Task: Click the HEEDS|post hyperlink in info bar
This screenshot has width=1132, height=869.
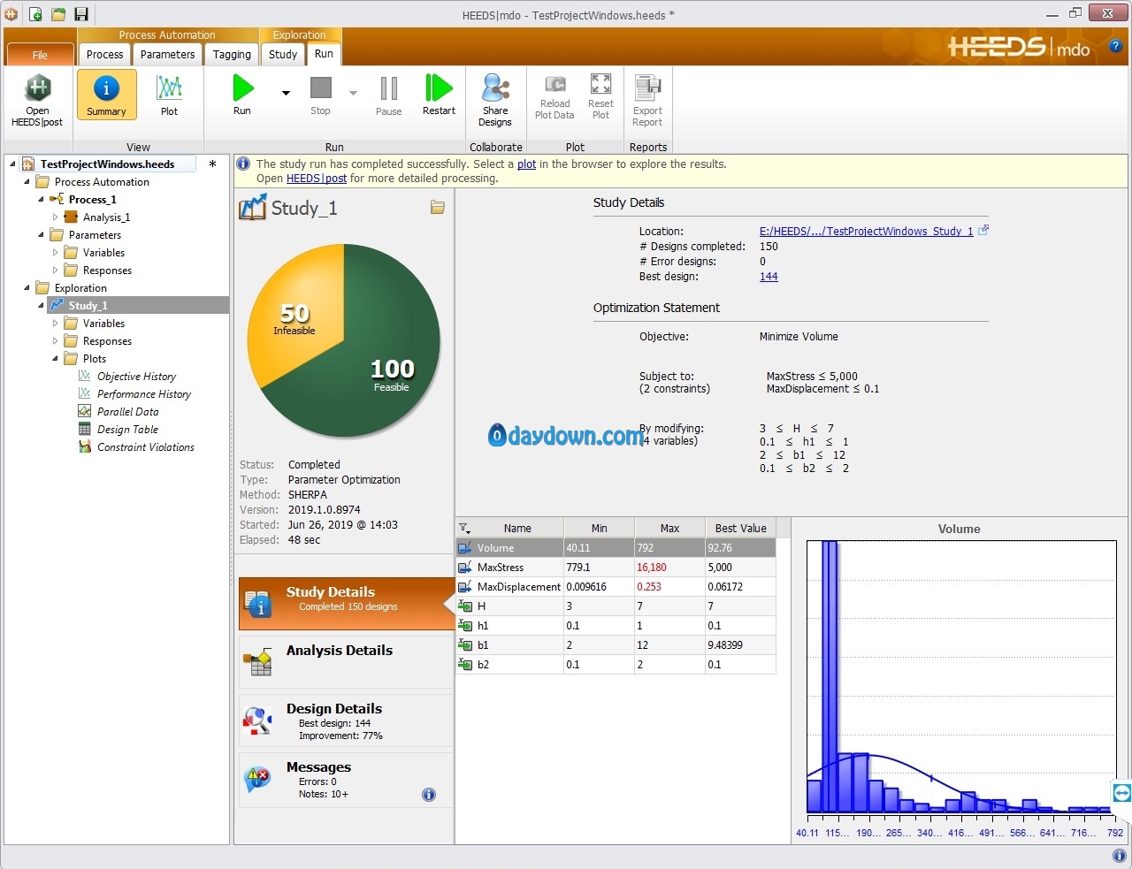Action: (x=316, y=179)
